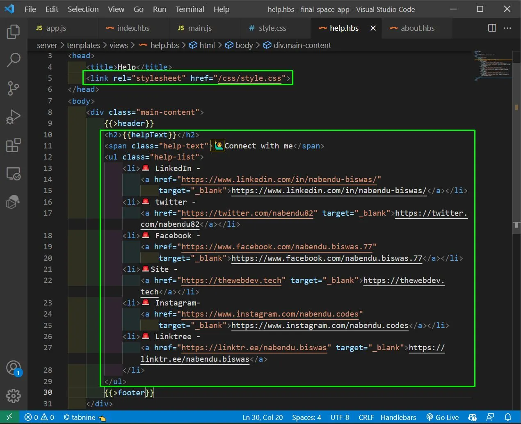
Task: Open the Accounts menu icon
Action: tap(13, 368)
